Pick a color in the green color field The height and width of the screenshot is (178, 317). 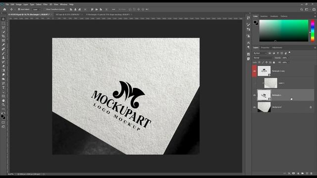coord(284,31)
